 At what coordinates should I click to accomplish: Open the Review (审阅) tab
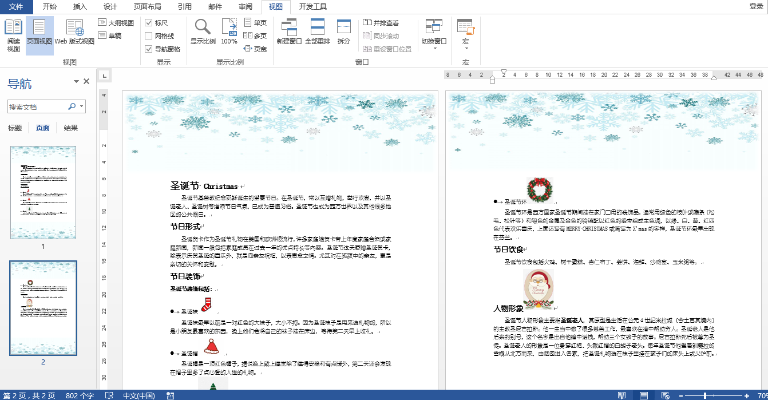click(246, 7)
